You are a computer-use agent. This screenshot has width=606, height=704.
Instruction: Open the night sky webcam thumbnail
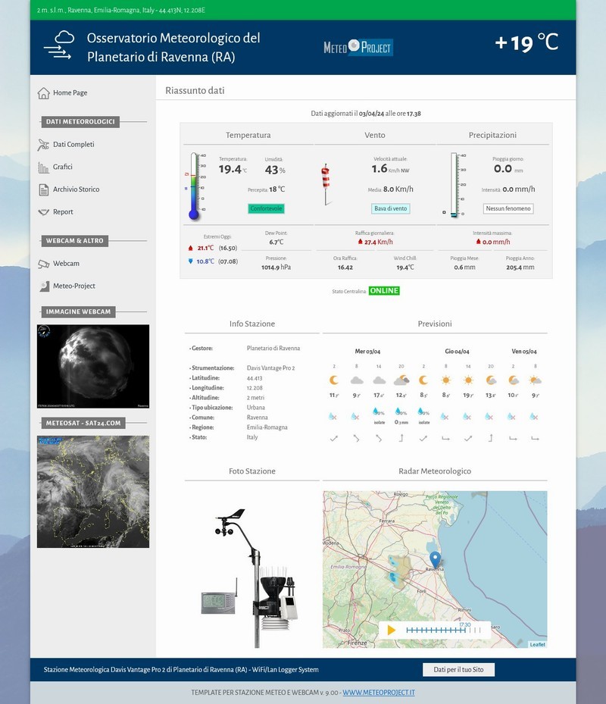coord(93,366)
